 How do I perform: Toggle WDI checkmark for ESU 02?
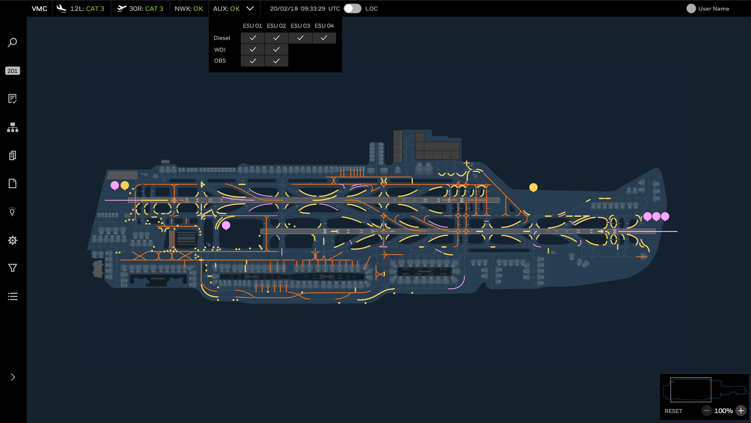277,50
